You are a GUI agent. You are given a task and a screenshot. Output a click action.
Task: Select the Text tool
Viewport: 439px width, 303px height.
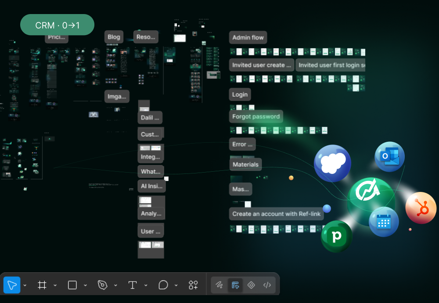[133, 285]
